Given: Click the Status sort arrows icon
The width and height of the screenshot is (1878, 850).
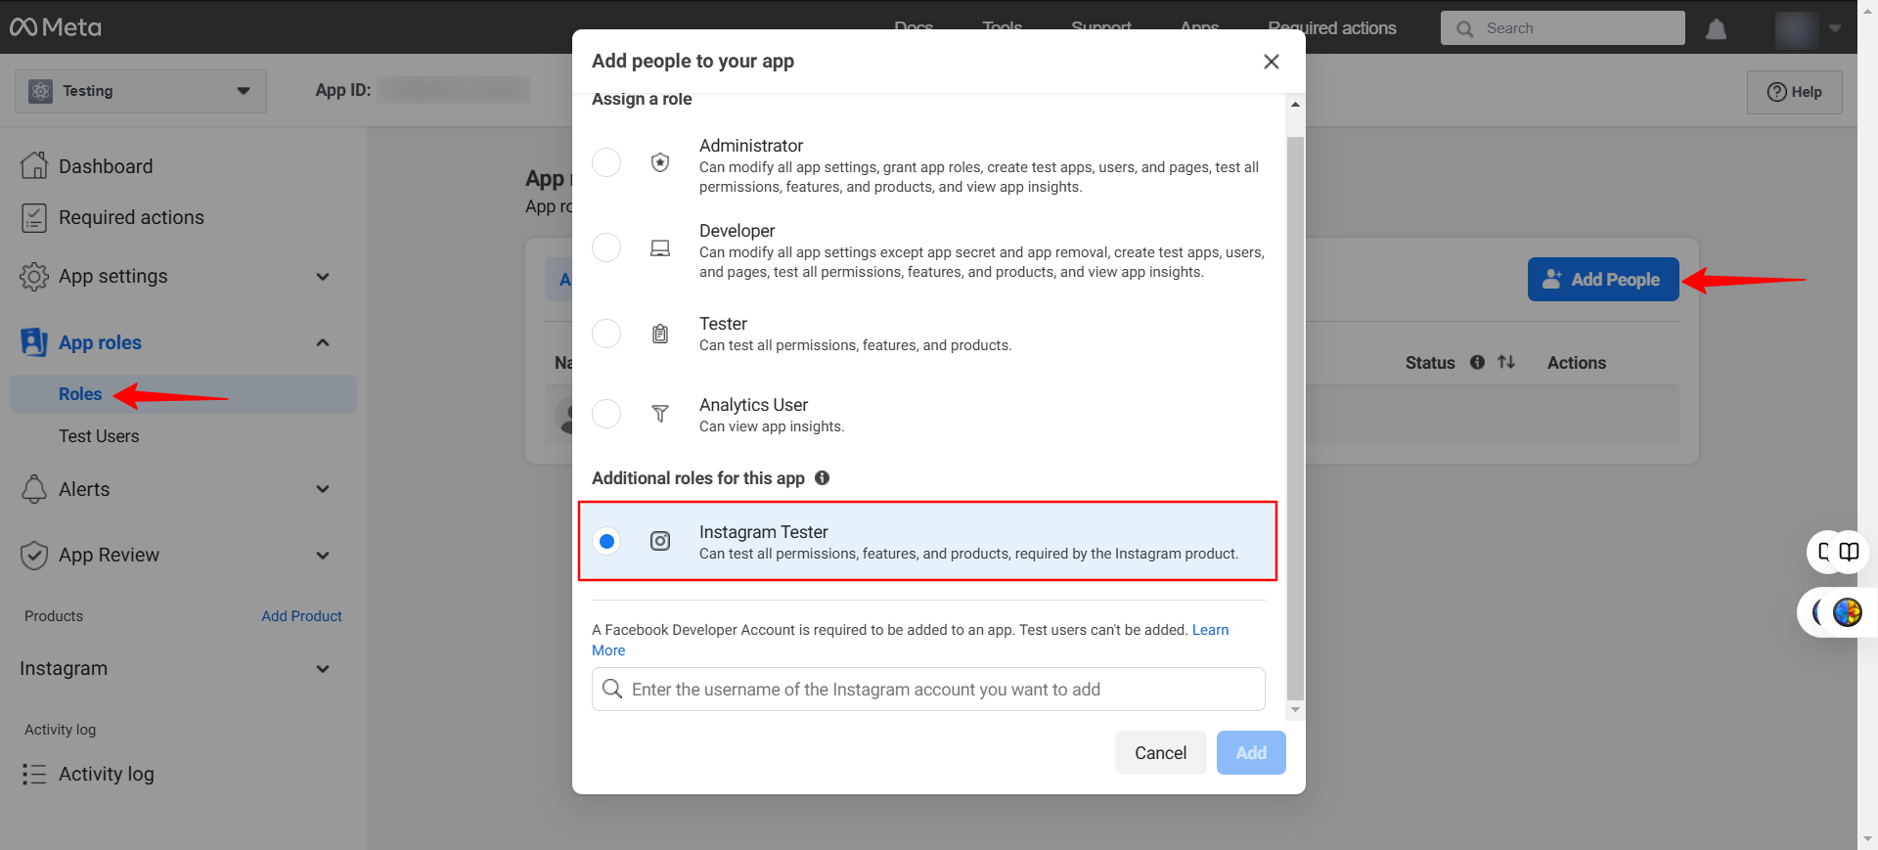Looking at the screenshot, I should (x=1506, y=363).
